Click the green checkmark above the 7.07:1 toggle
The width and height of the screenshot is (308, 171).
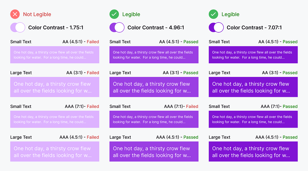point(213,14)
